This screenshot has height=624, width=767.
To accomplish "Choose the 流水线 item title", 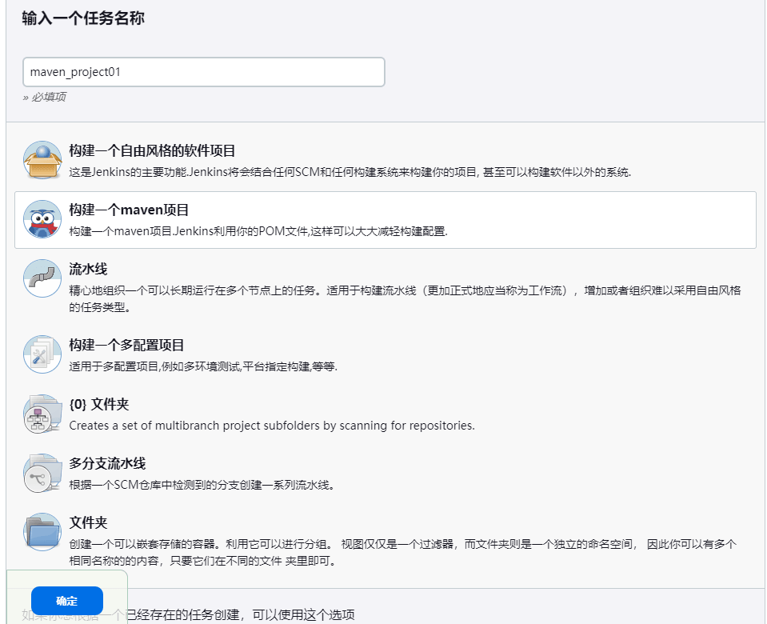I will pyautogui.click(x=88, y=269).
